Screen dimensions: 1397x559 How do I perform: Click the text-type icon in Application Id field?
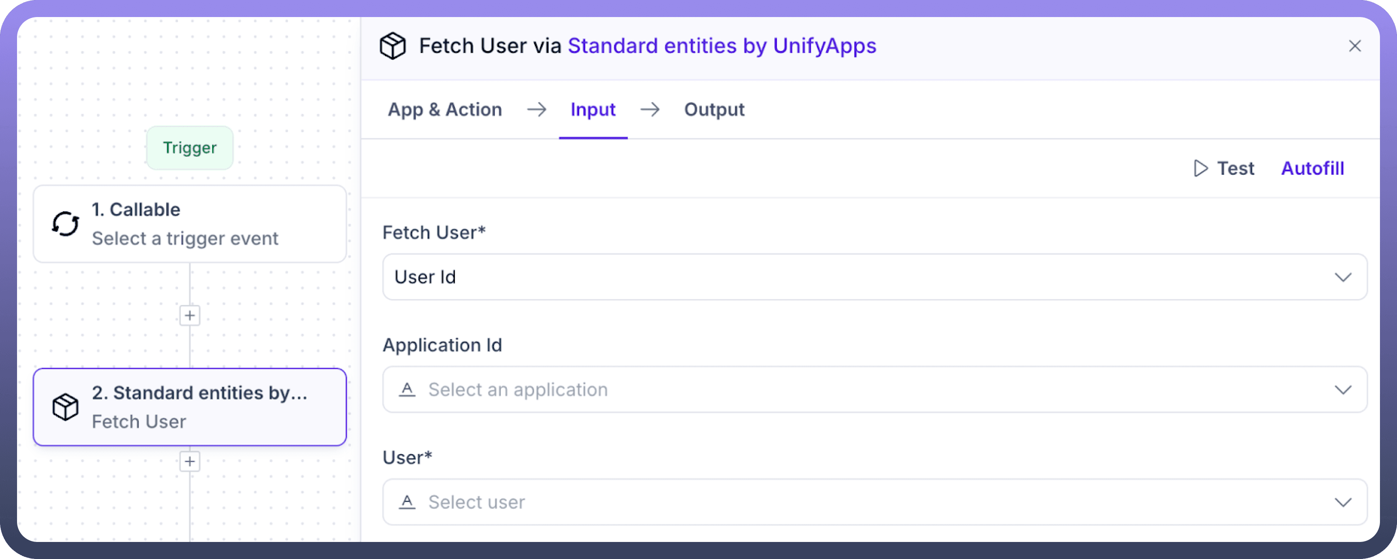(407, 390)
